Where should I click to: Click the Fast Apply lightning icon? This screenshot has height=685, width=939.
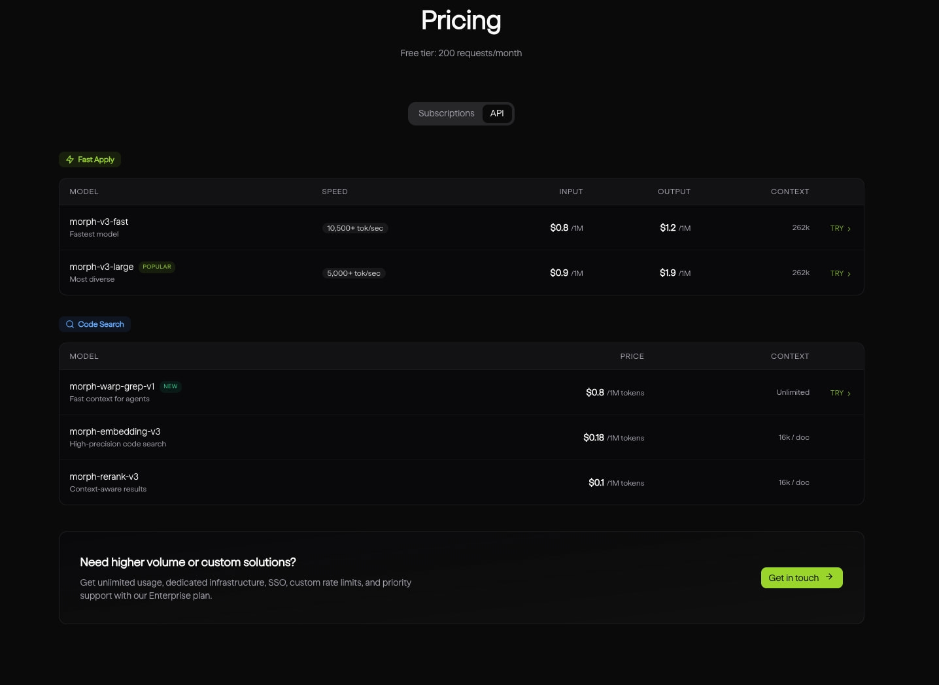pyautogui.click(x=70, y=159)
